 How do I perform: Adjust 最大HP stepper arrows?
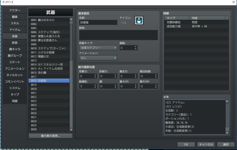136,86
